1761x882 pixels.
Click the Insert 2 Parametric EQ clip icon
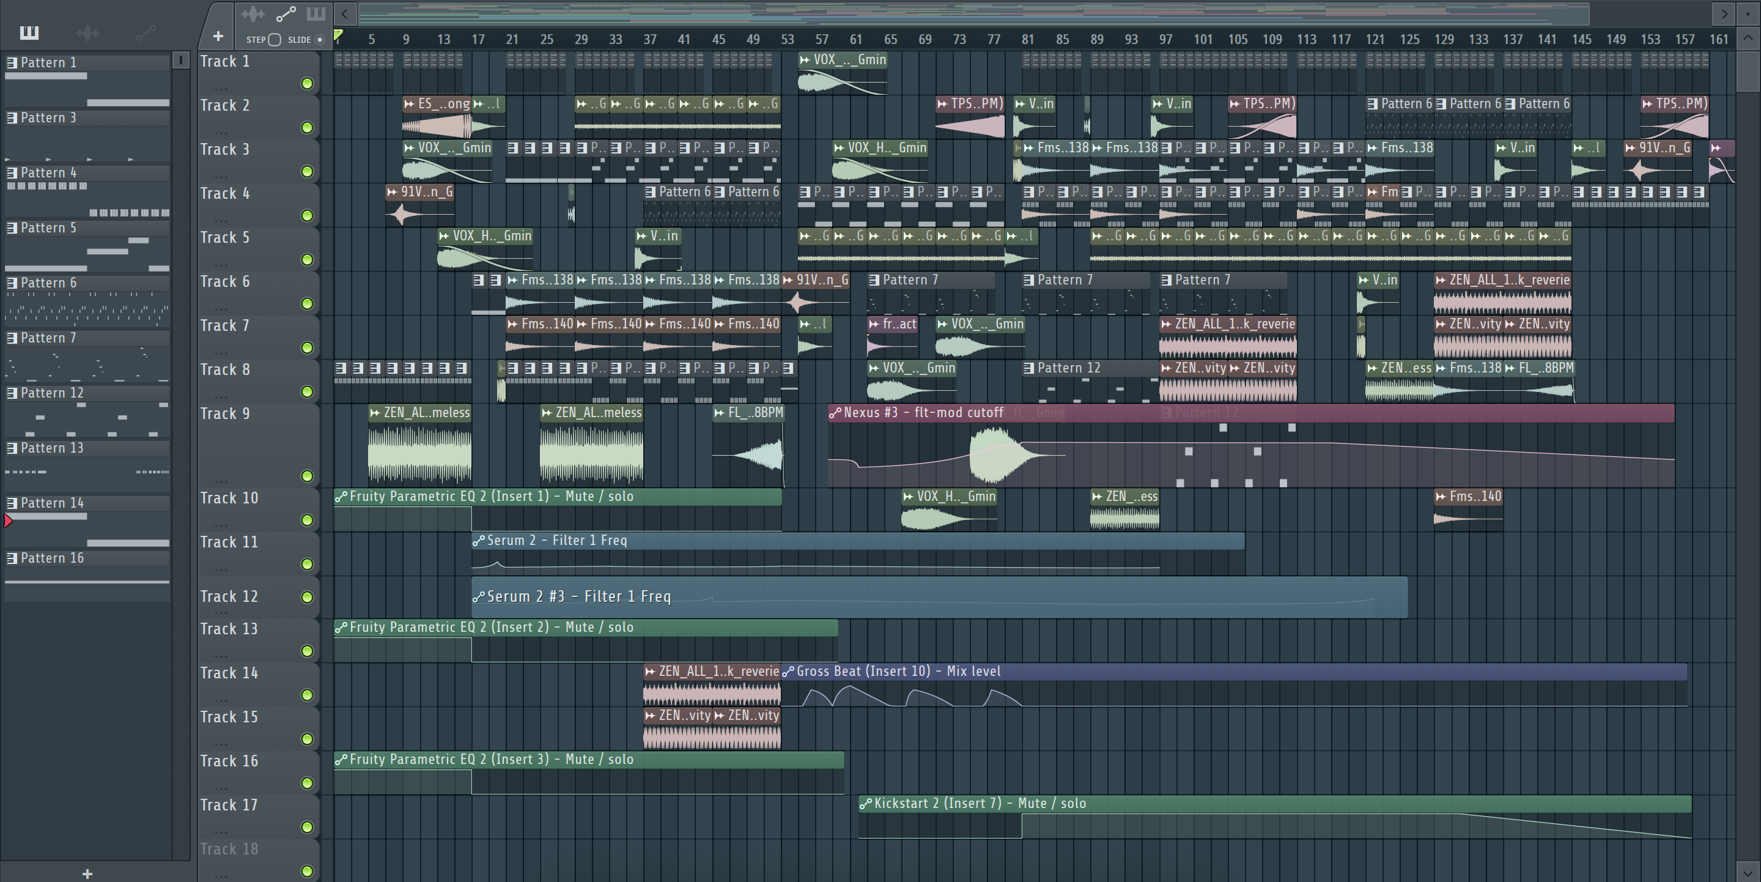click(x=341, y=628)
